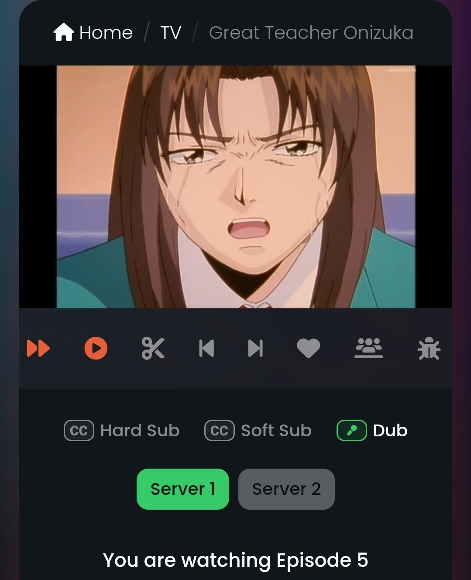Open Great Teacher Onizuka breadcrumb
471x580 pixels.
(x=311, y=33)
